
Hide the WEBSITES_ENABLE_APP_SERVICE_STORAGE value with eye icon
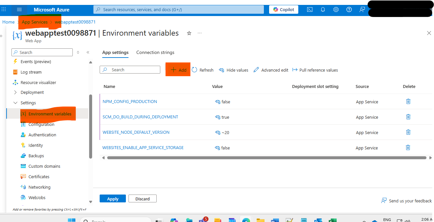(x=217, y=148)
